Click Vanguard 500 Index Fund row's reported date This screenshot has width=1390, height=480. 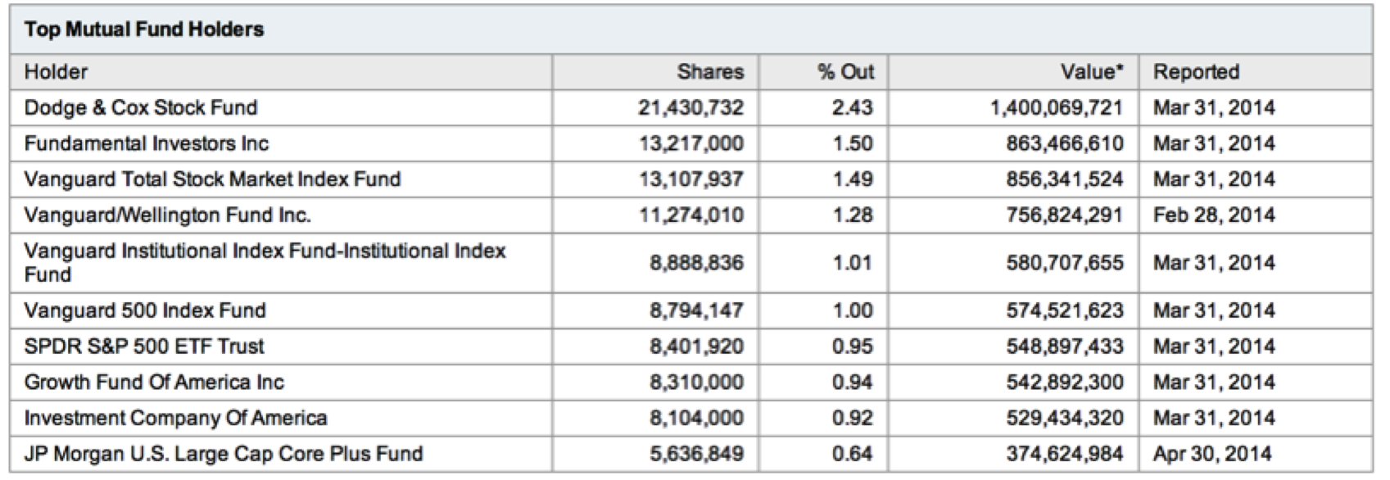point(1214,311)
